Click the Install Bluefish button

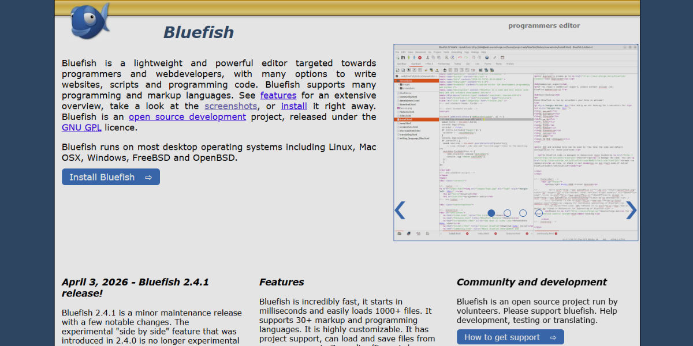point(110,176)
